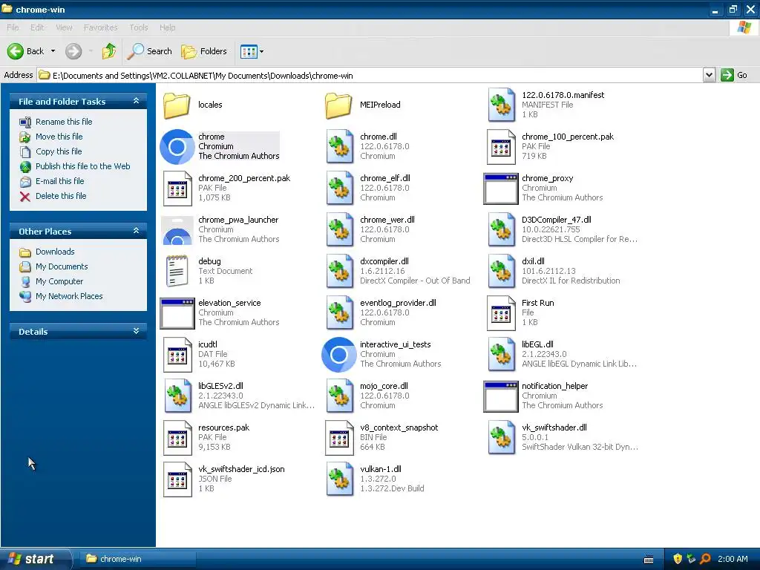This screenshot has height=570, width=760.
Task: Open the Tools menu
Action: pos(139,27)
